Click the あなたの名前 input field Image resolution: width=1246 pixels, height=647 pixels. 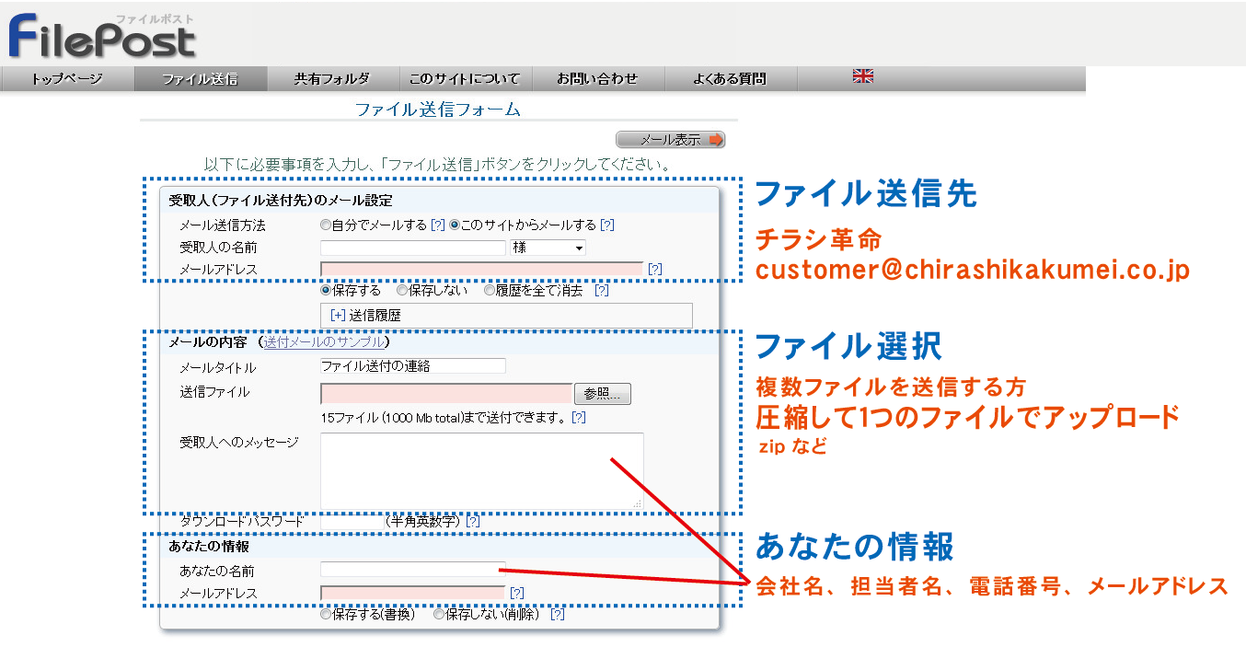(x=413, y=571)
